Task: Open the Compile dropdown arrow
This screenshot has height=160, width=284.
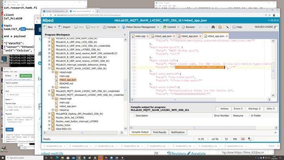Action: click(118, 27)
